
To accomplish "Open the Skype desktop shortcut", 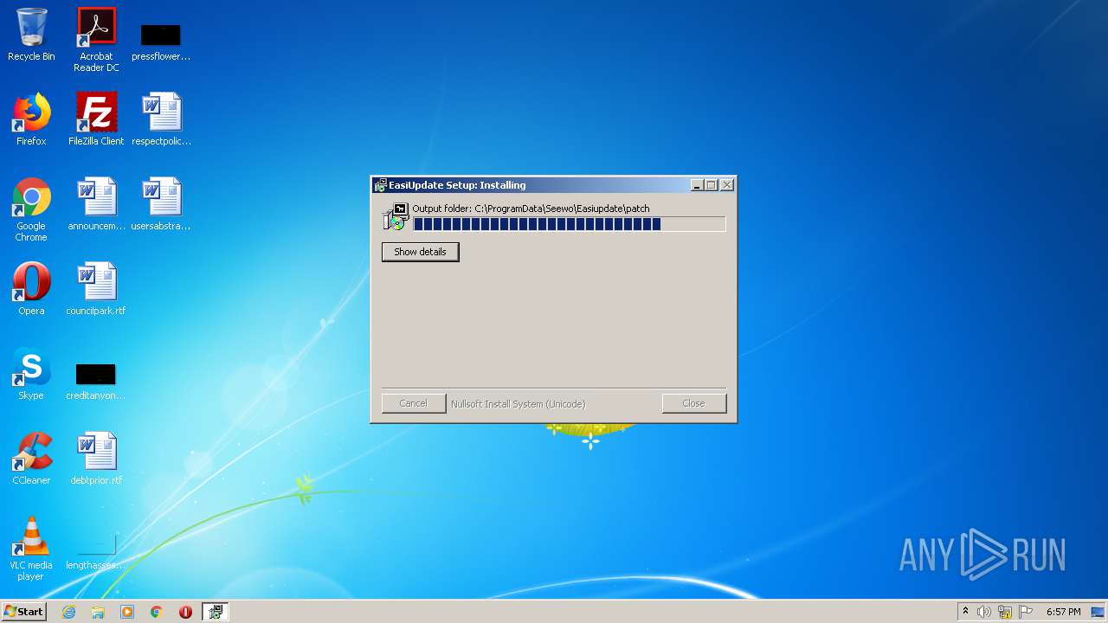I will [31, 374].
